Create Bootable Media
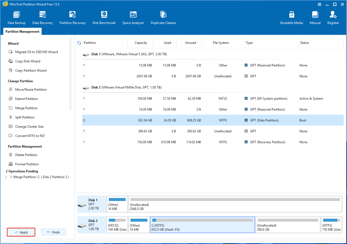Screen dimensions: 347x244 click(292, 18)
